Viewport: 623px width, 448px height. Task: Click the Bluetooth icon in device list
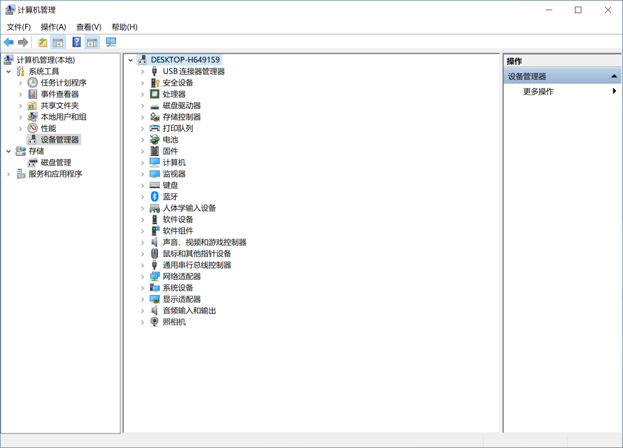[x=155, y=197]
